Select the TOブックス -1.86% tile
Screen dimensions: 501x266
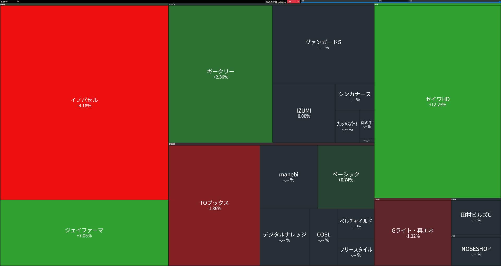click(214, 205)
